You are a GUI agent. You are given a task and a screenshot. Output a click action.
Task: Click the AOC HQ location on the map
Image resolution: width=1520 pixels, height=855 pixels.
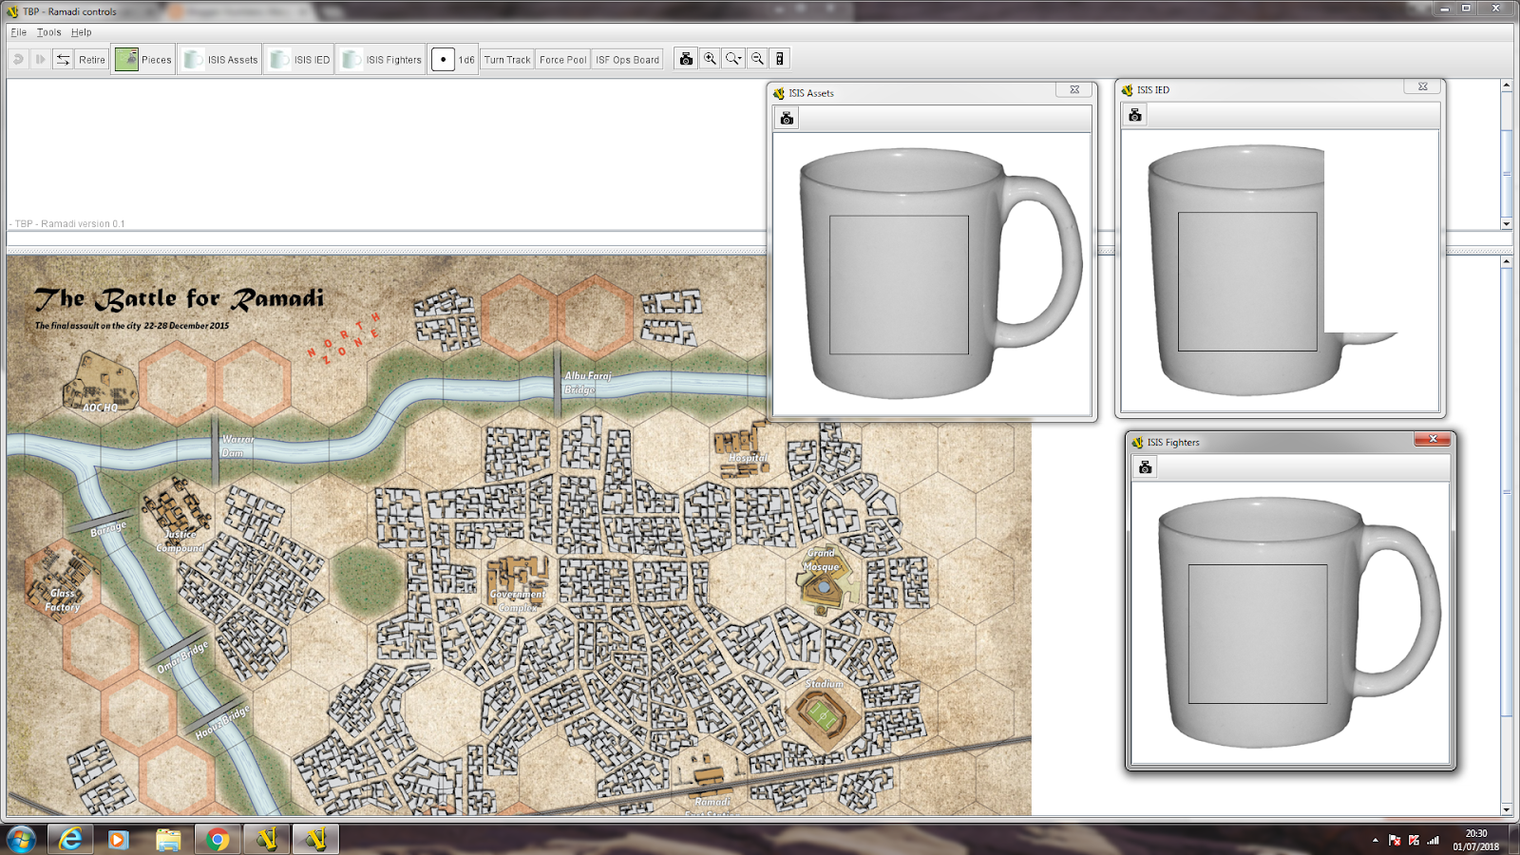click(100, 383)
